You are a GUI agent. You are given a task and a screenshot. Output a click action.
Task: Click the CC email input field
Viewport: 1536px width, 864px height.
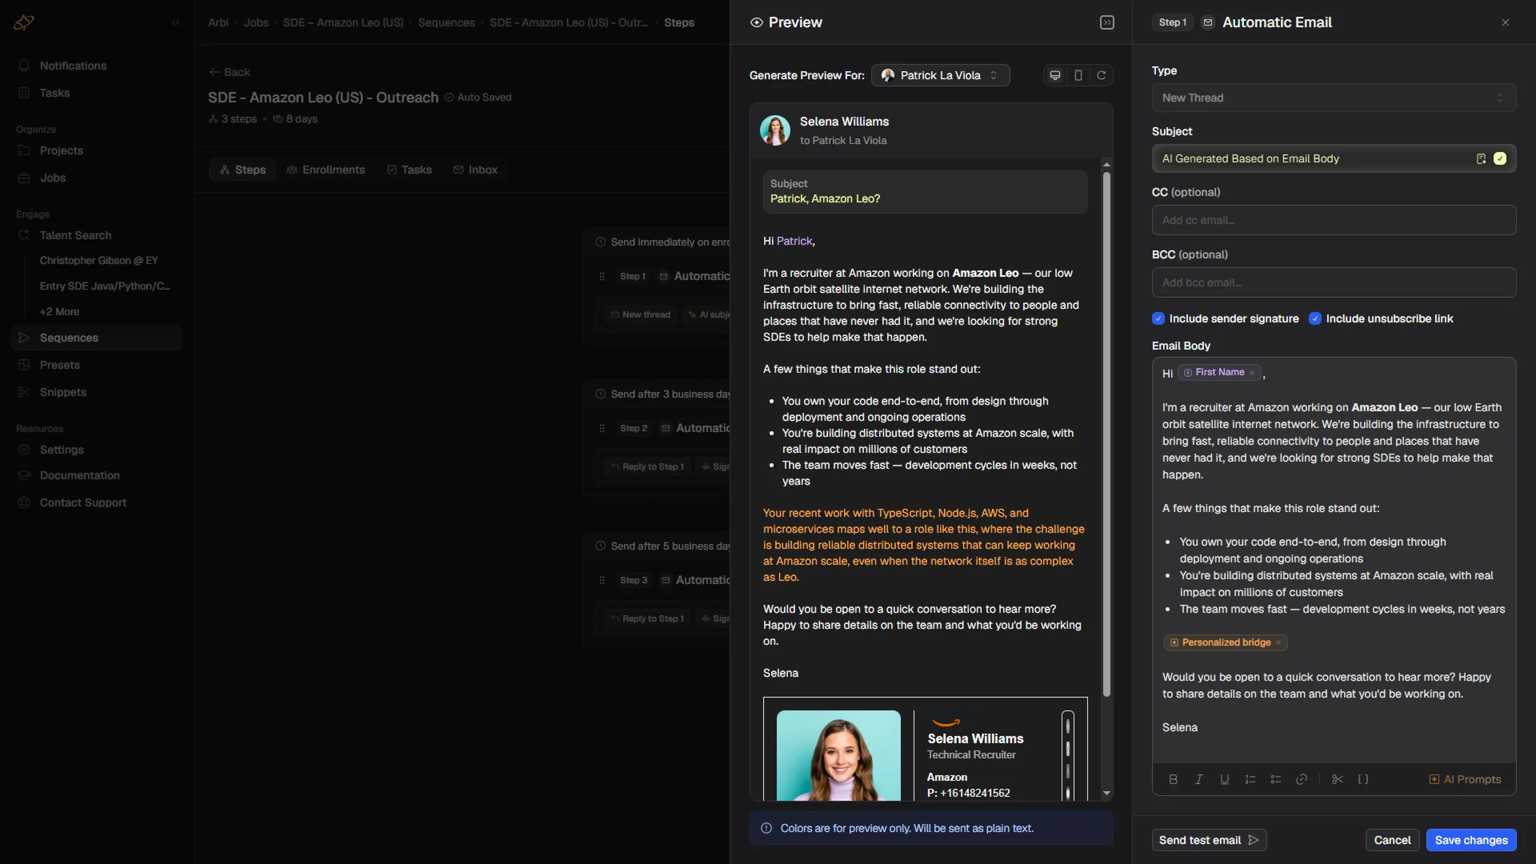[1333, 220]
